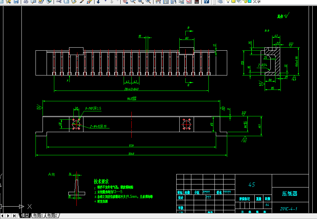The image size is (317, 219).
Task: Click the A向 view label
Action: [52, 174]
